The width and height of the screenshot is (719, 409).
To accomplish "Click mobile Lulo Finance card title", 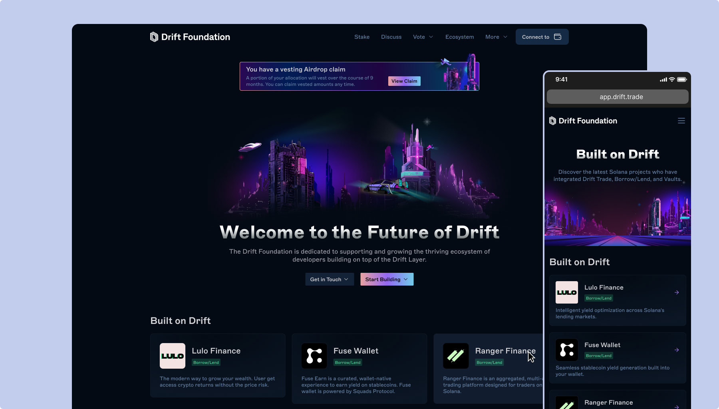I will tap(604, 287).
